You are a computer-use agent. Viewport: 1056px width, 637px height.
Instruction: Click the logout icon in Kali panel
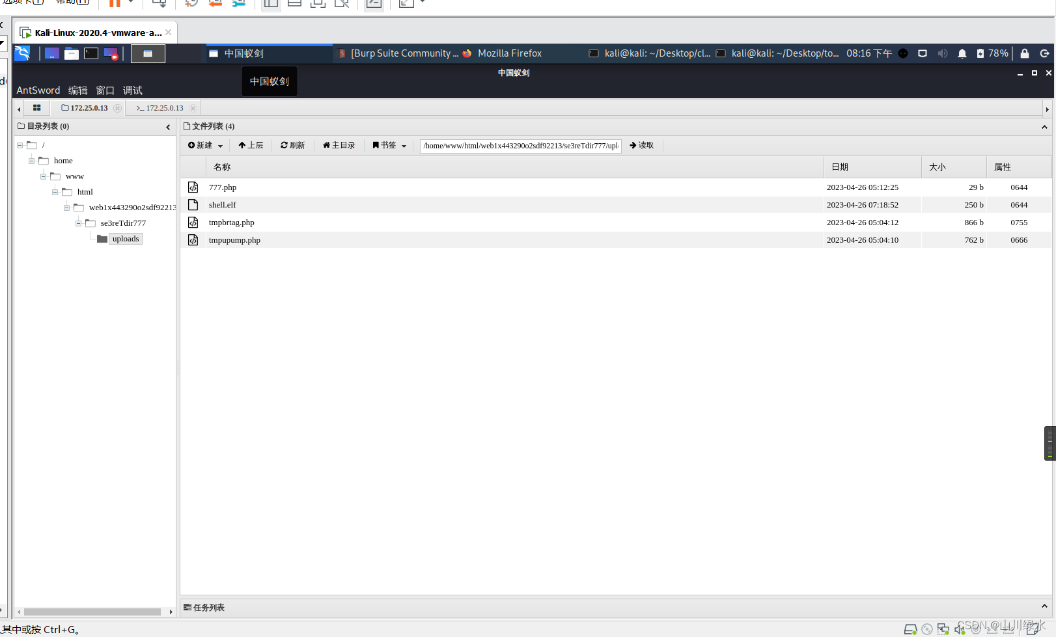tap(1045, 53)
